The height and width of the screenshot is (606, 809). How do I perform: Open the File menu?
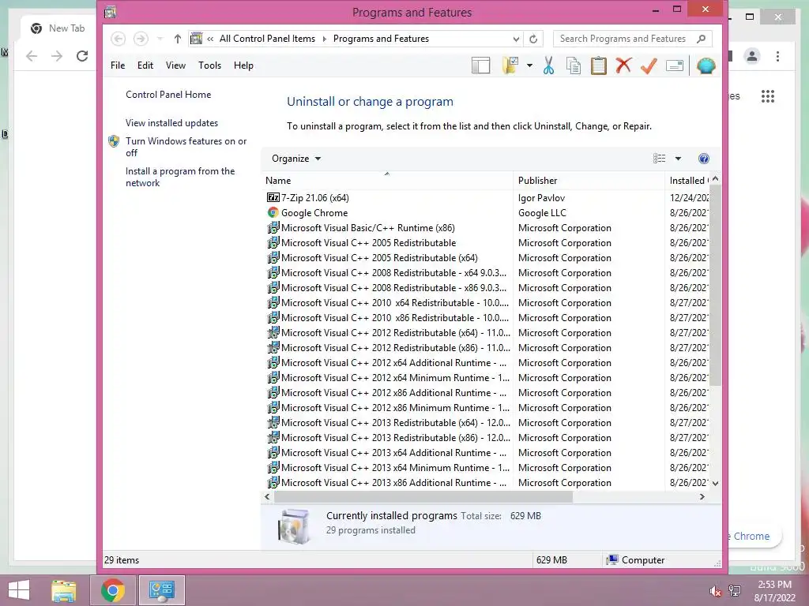point(118,65)
